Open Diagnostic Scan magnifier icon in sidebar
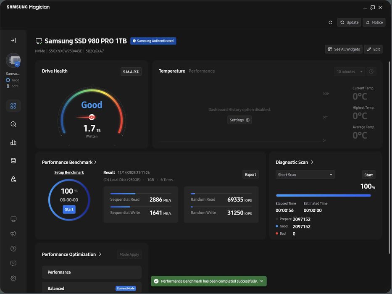 tap(13, 124)
